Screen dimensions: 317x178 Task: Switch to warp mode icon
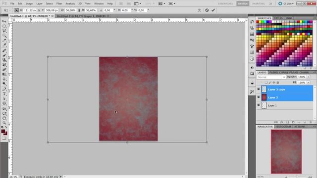point(199,10)
